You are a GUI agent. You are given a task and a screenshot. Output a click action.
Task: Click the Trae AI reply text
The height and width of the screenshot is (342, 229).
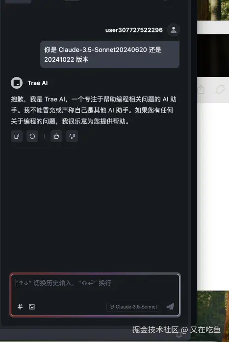[x=94, y=110]
